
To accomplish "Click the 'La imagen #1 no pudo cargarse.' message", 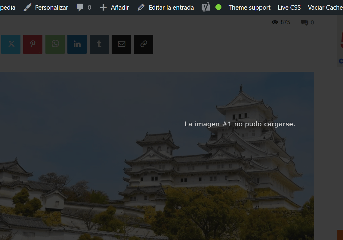I will (x=240, y=124).
